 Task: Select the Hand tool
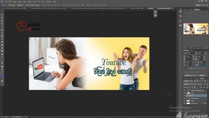click(x=2, y=66)
